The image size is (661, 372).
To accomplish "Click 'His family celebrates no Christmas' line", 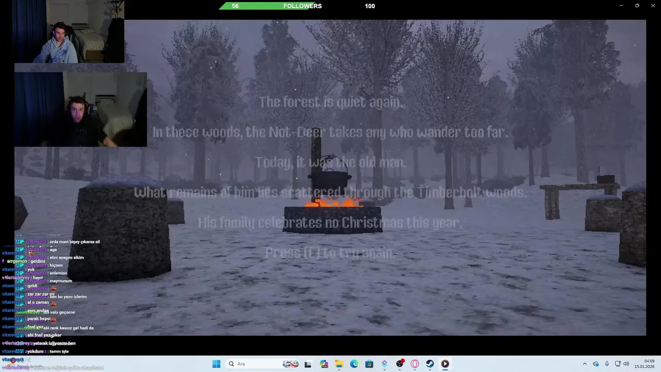I will pos(330,223).
